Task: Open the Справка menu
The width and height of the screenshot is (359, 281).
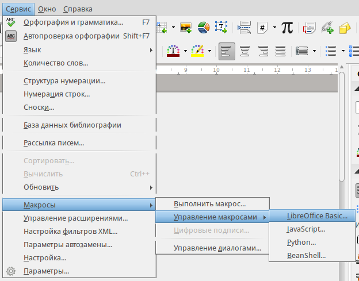Action: [x=78, y=9]
